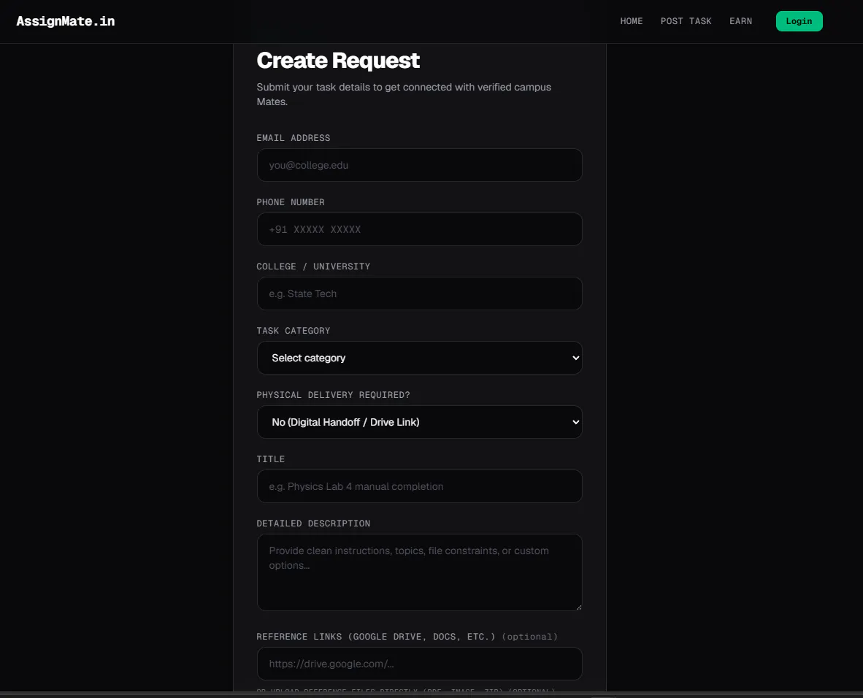This screenshot has height=698, width=863.
Task: Select the PHYSICAL DELIVERY REQUIRED? label
Action: point(333,395)
